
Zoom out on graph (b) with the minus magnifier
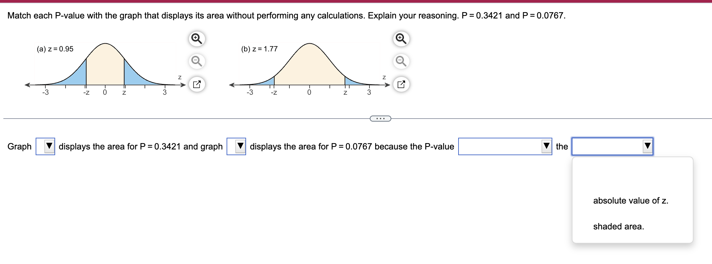(401, 61)
